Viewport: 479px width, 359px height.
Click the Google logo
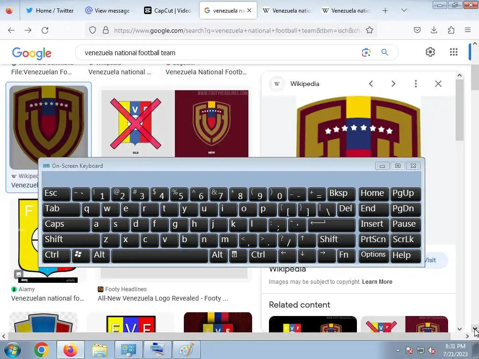tap(31, 53)
